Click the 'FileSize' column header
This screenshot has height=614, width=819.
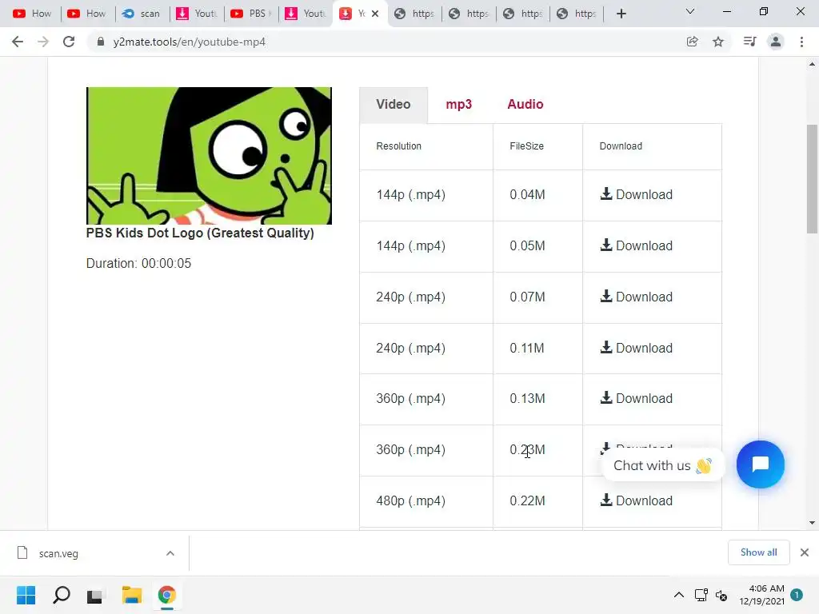coord(526,146)
